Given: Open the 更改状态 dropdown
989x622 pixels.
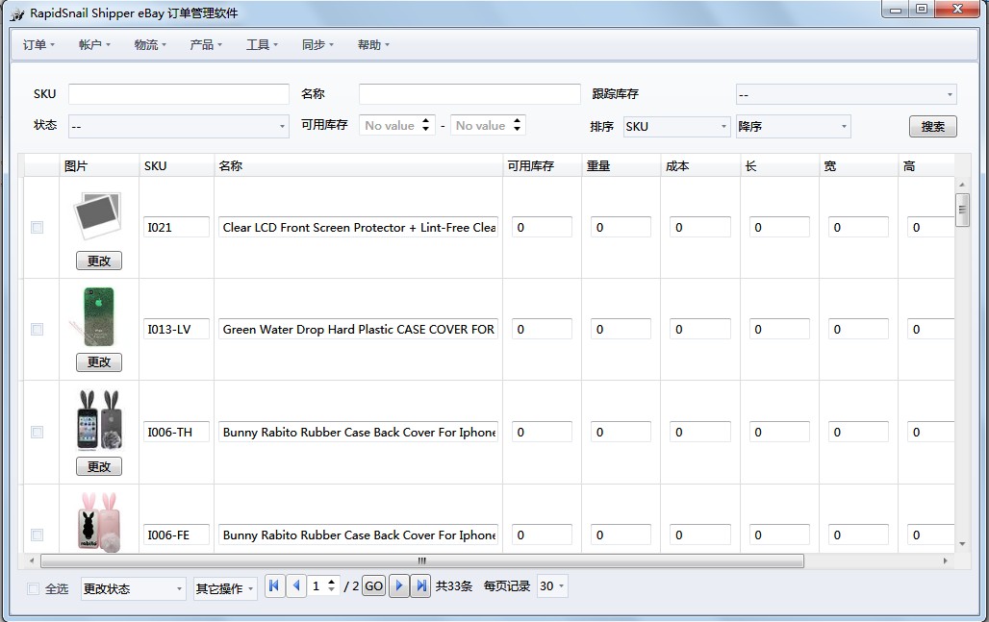Looking at the screenshot, I should (x=133, y=588).
